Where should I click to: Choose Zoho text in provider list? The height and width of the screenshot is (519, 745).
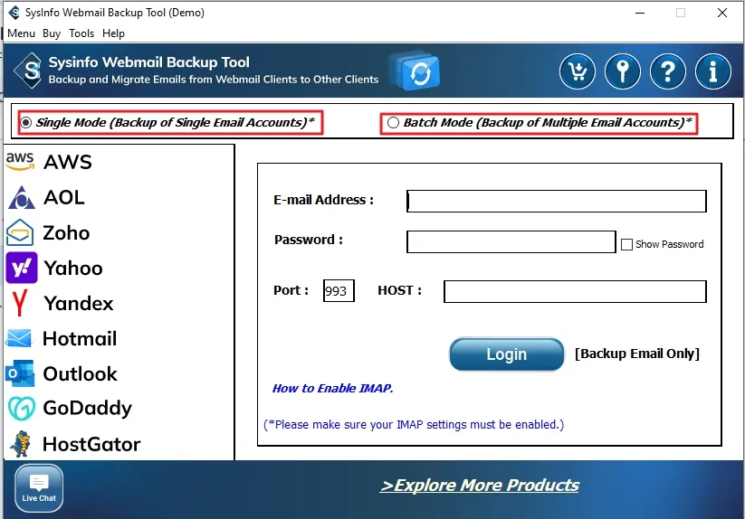[66, 233]
